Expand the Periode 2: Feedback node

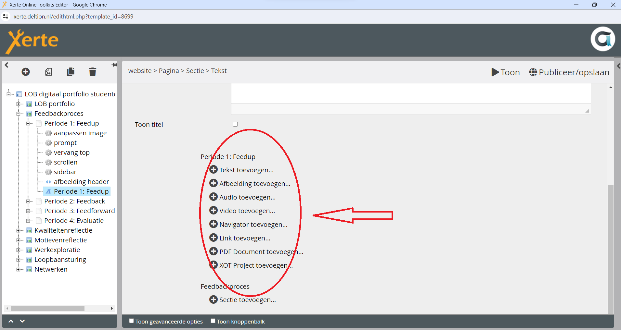point(28,202)
